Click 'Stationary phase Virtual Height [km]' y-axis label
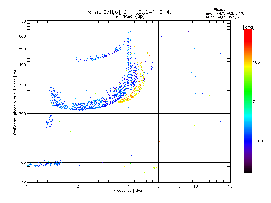271x203 pixels. tap(15, 101)
